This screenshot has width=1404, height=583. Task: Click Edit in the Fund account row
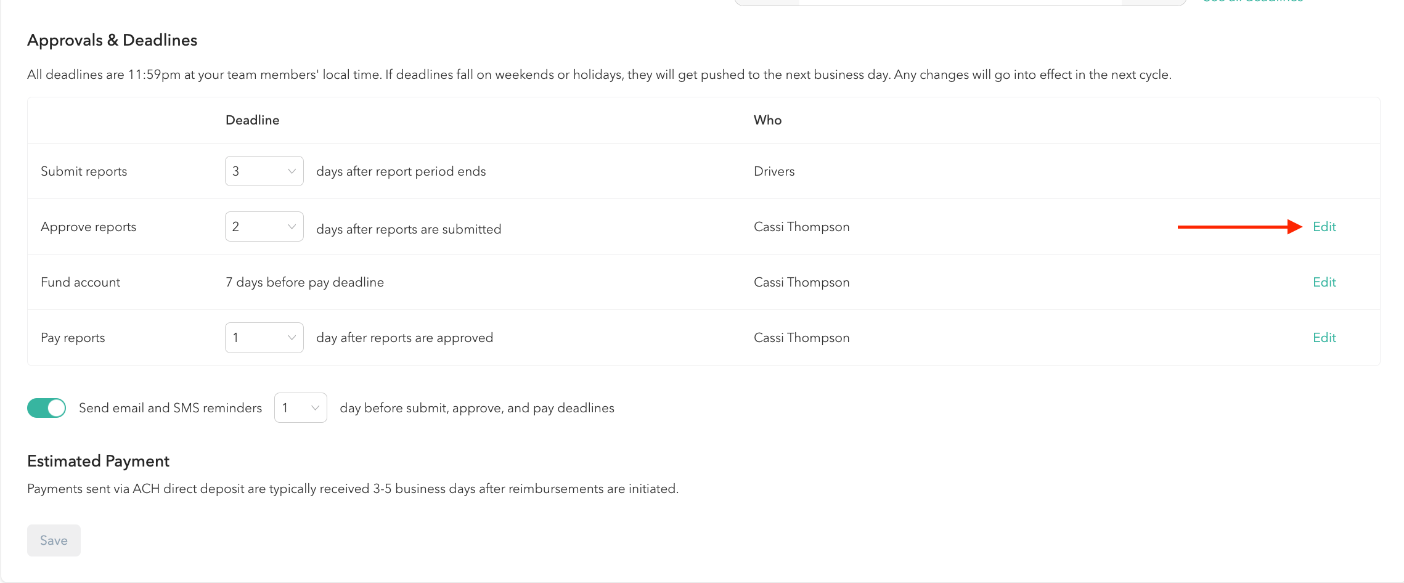1324,282
